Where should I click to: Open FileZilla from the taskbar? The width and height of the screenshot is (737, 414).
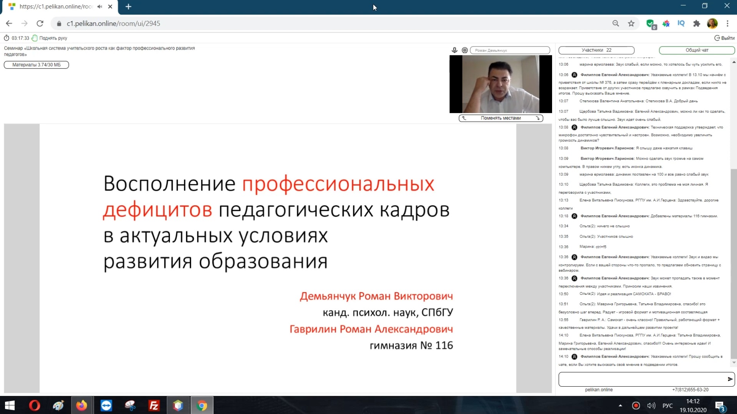pyautogui.click(x=154, y=406)
